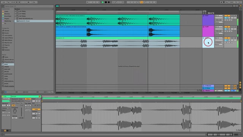Screen dimensions: 243x137
Task: Toggle the orange Loop switch in transport
Action: point(142,2)
